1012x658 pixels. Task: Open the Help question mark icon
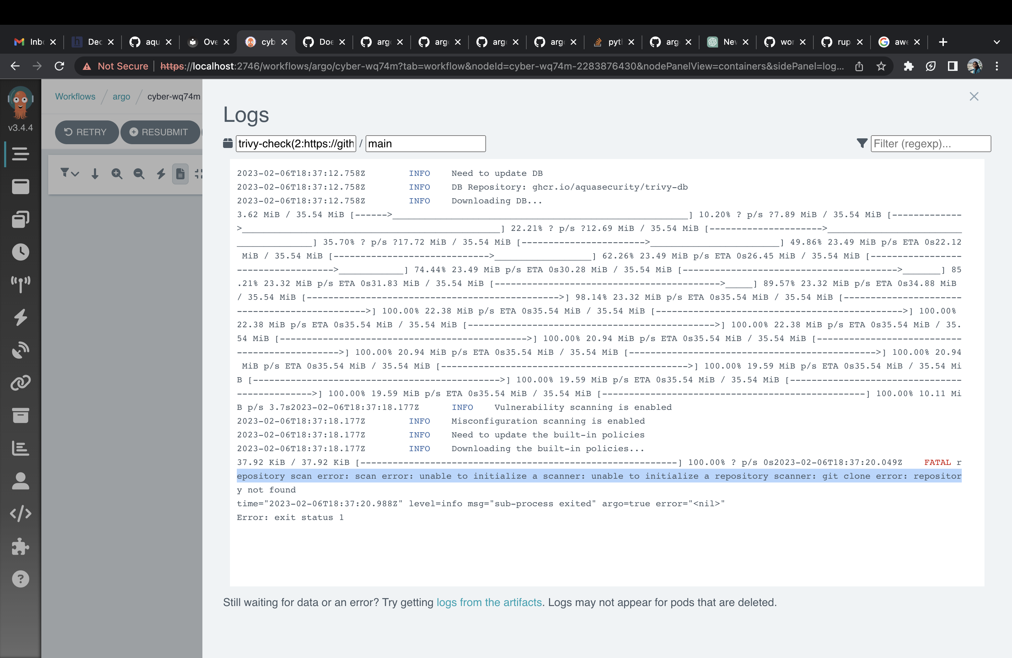point(20,579)
